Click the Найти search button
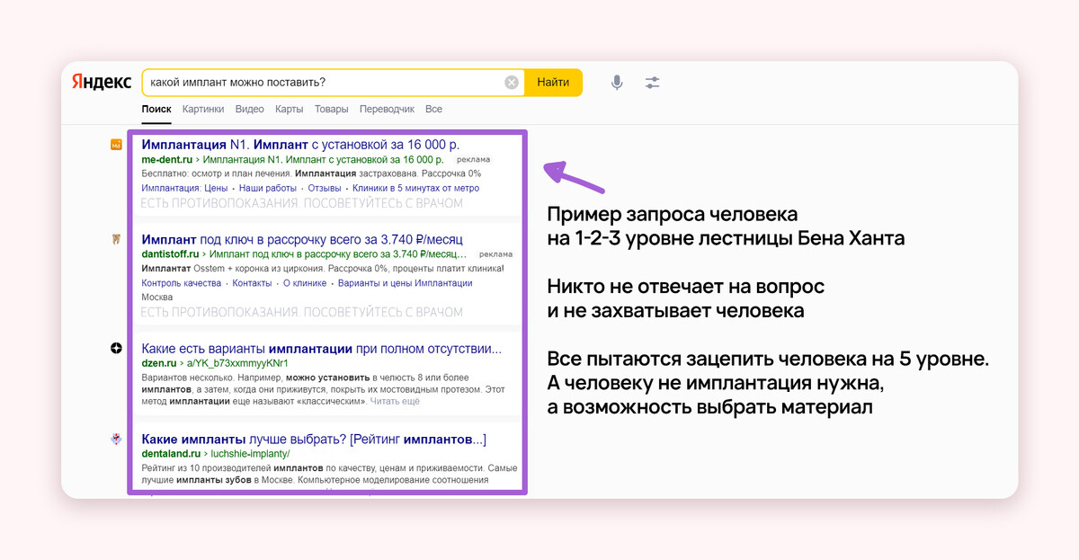This screenshot has height=560, width=1079. point(553,83)
